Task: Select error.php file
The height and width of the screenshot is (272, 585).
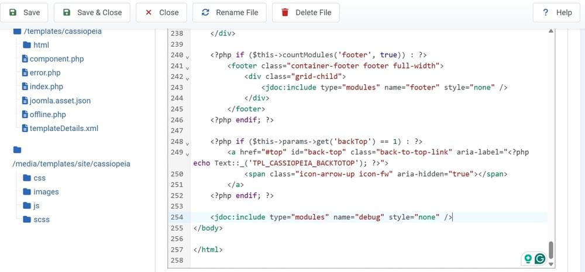Action: pyautogui.click(x=45, y=73)
